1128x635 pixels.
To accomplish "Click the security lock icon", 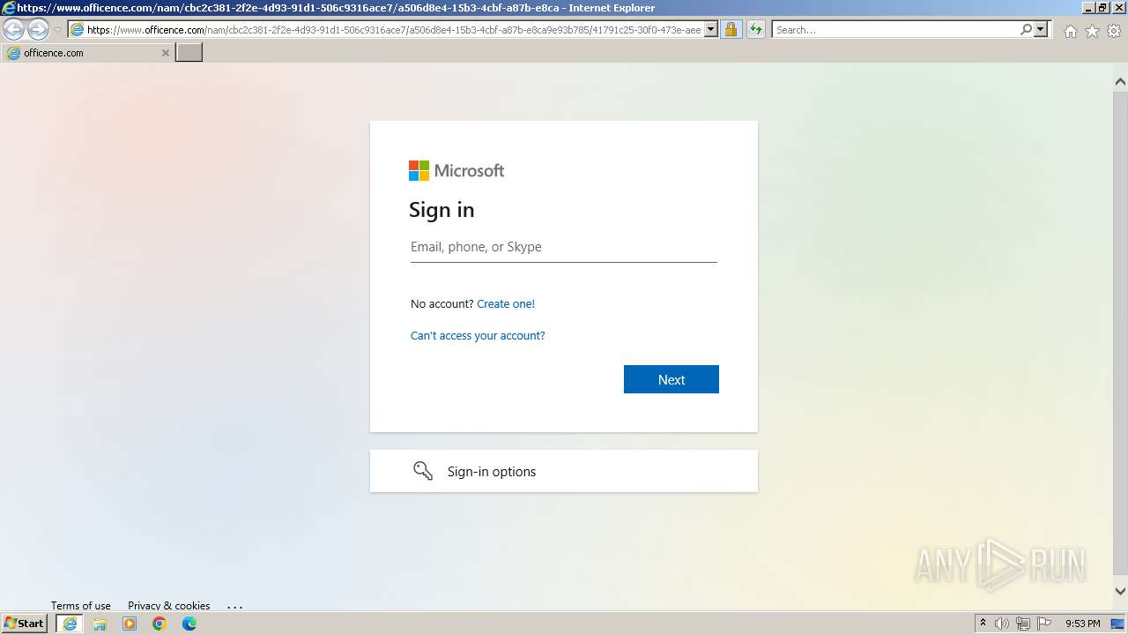I will (x=731, y=30).
